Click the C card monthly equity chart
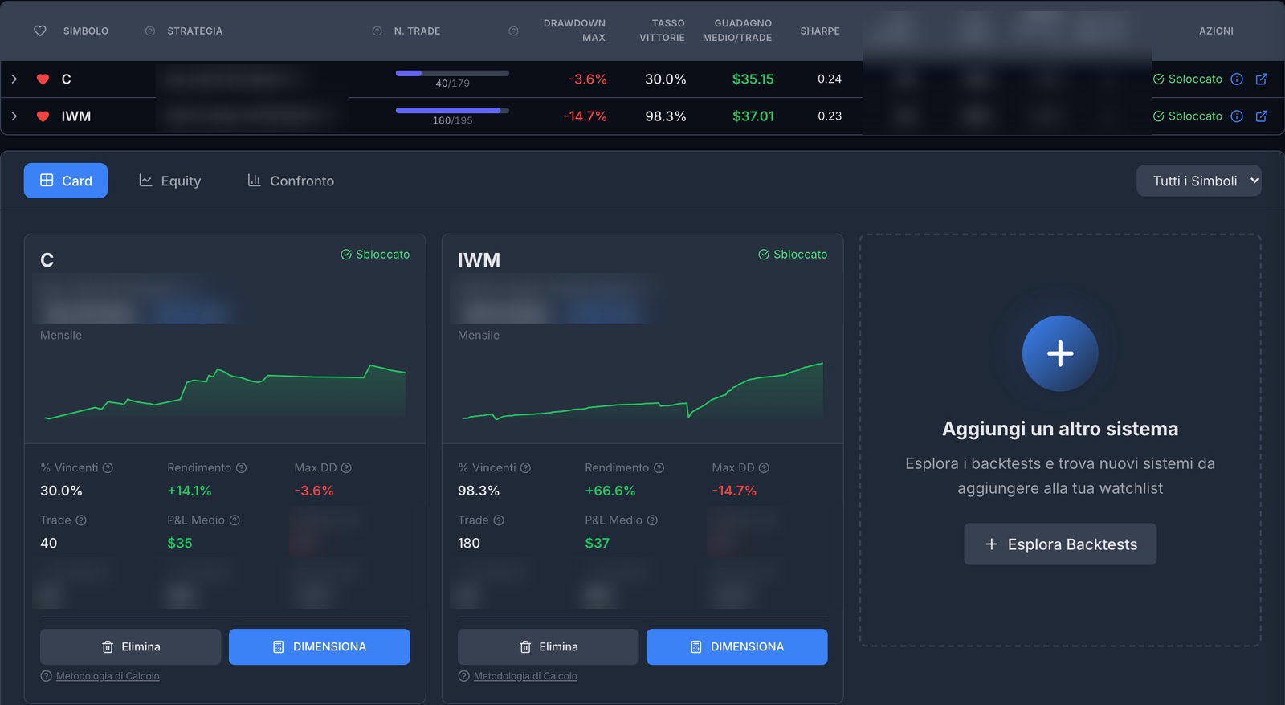The height and width of the screenshot is (705, 1285). tap(225, 392)
